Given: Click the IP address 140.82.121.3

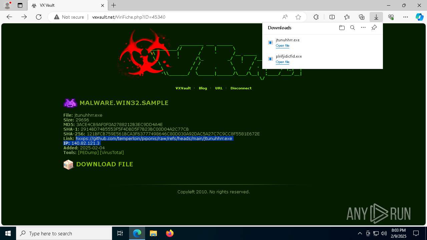Looking at the screenshot, I should pos(85,143).
